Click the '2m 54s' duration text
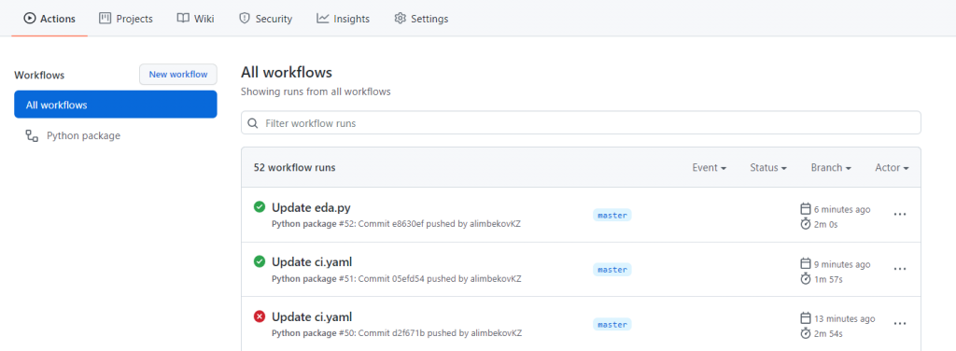This screenshot has width=956, height=351. [830, 333]
